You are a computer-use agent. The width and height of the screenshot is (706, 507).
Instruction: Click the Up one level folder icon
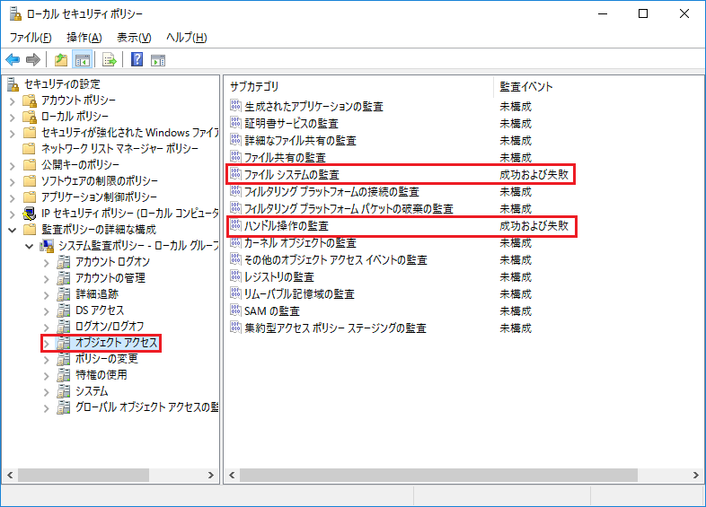(x=61, y=59)
